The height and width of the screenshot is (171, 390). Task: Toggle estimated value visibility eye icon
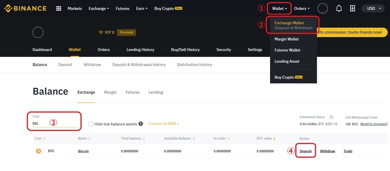(x=331, y=117)
